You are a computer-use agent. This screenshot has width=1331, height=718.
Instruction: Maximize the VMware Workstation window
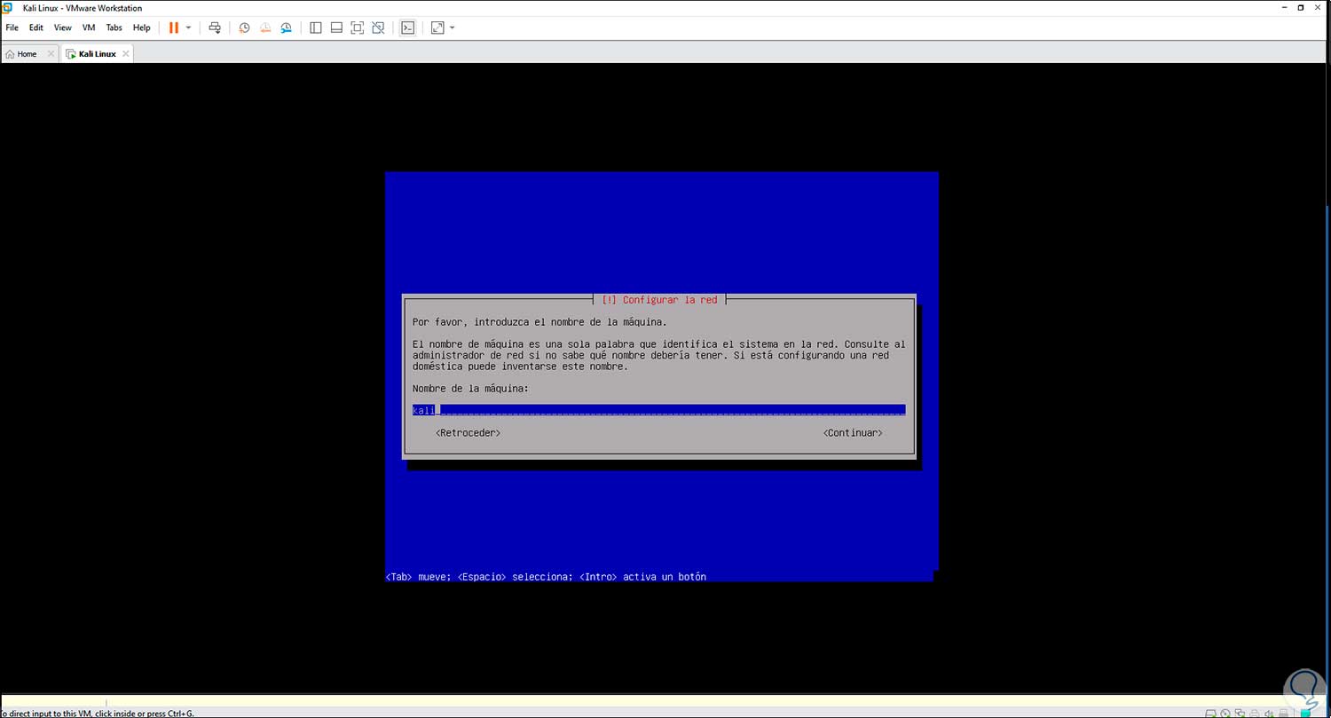pos(1301,7)
